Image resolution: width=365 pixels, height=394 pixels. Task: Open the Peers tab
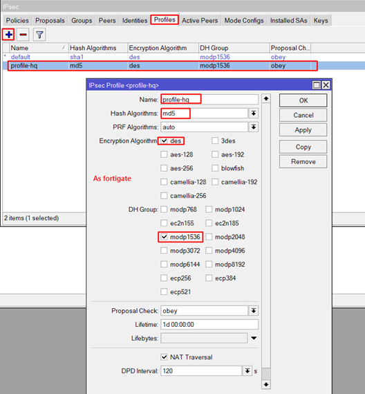(x=107, y=20)
